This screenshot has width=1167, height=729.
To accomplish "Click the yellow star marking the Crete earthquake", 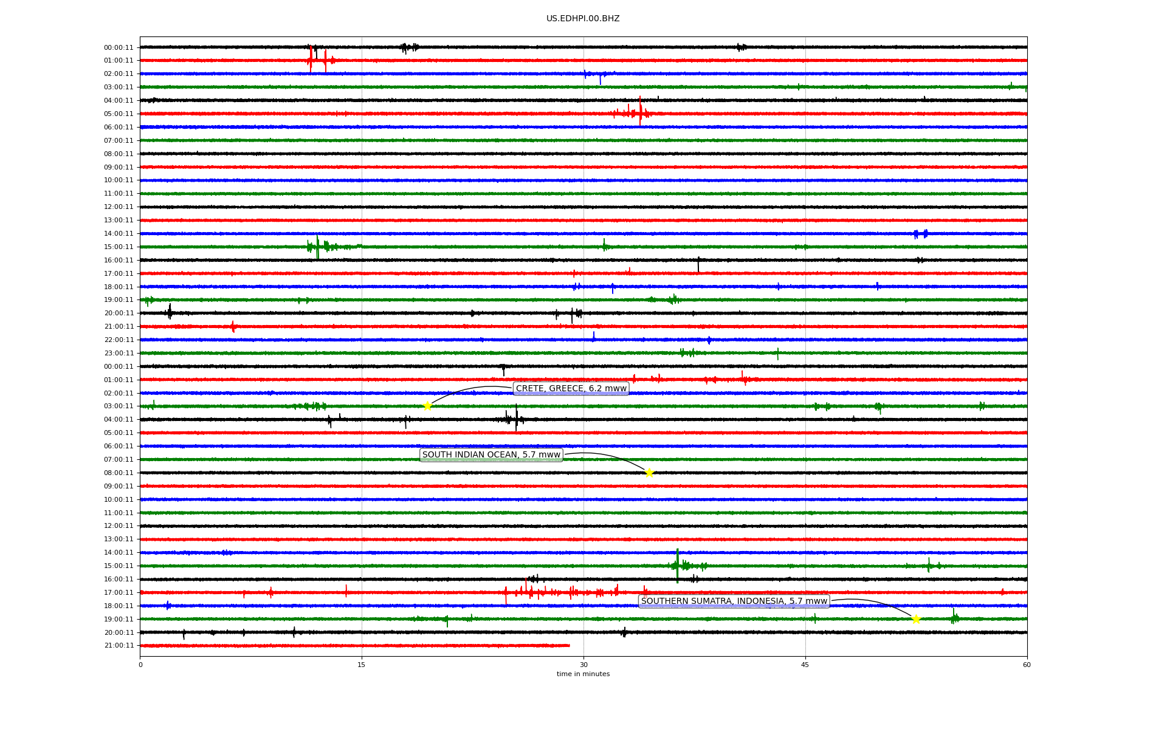I will pyautogui.click(x=427, y=406).
